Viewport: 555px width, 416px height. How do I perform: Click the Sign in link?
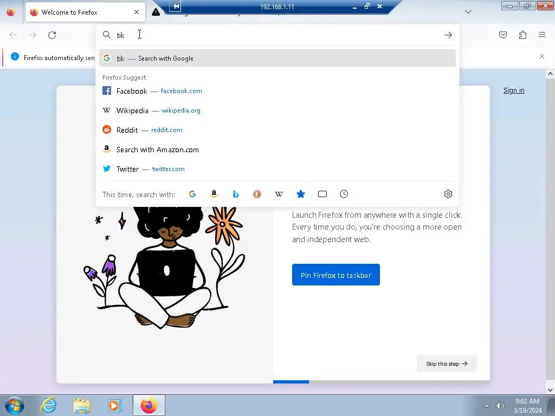514,90
